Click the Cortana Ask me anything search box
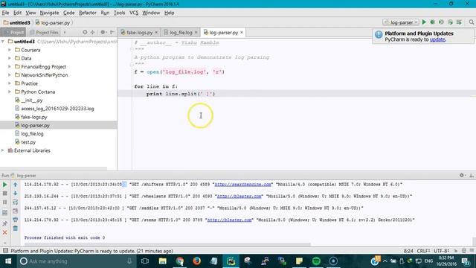 pyautogui.click(x=76, y=261)
